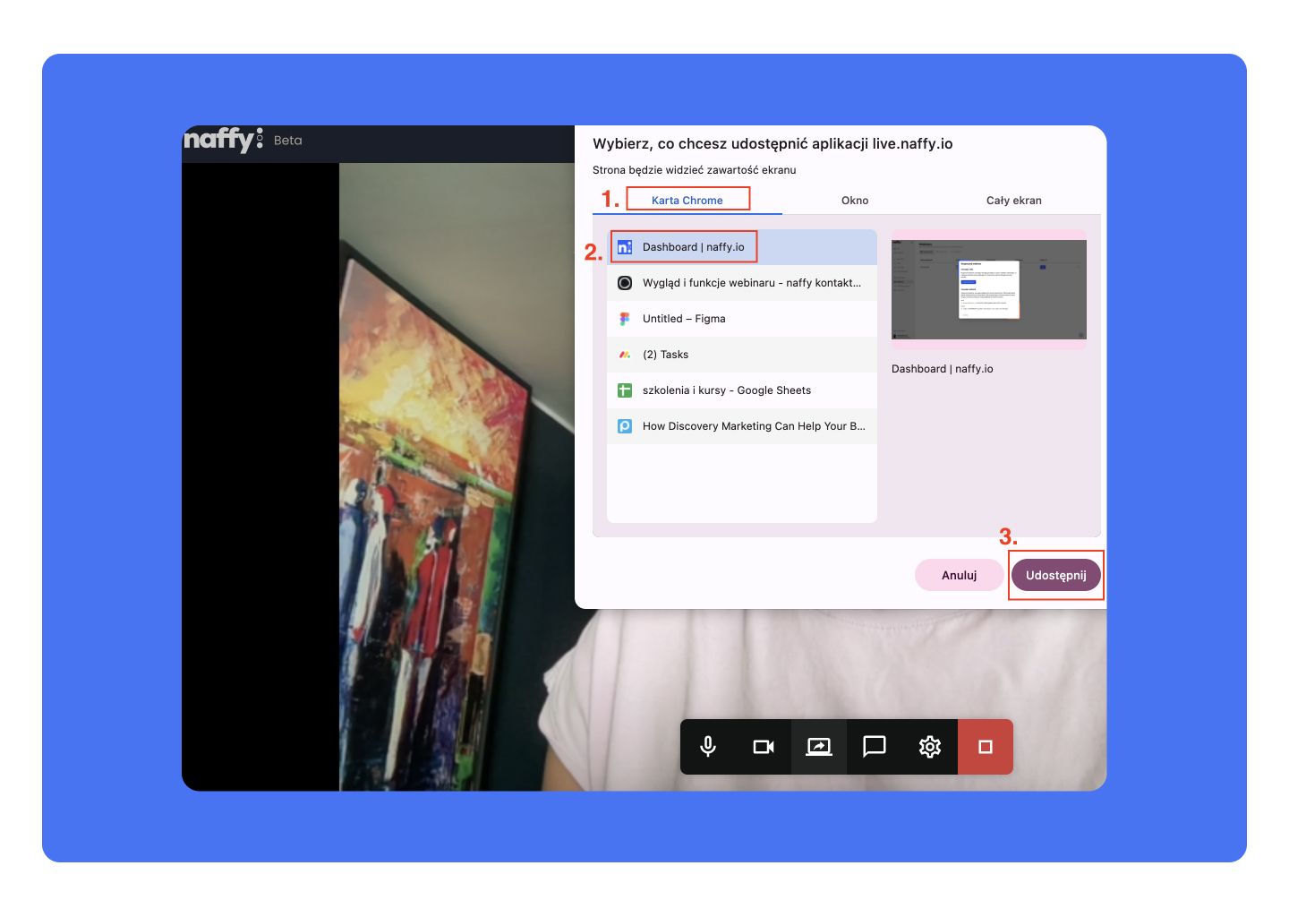Switch to the Karta Chrome tab
1289x917 pixels.
click(687, 200)
